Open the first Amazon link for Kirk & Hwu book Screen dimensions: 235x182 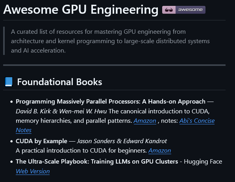tap(145, 121)
